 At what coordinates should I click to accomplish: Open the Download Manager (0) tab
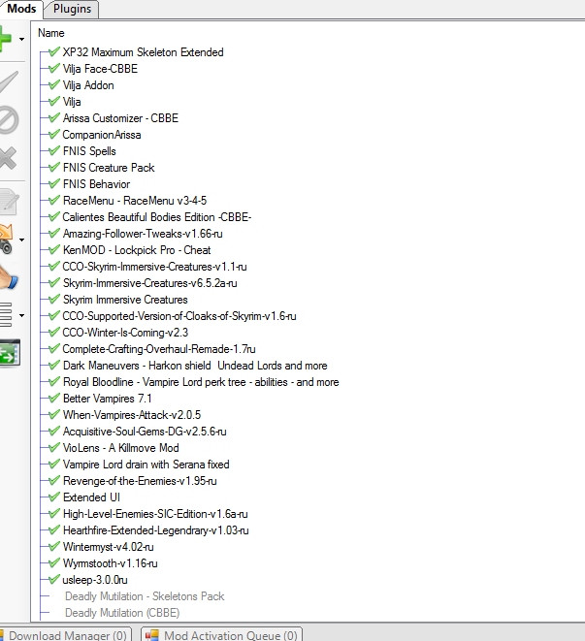(x=68, y=635)
